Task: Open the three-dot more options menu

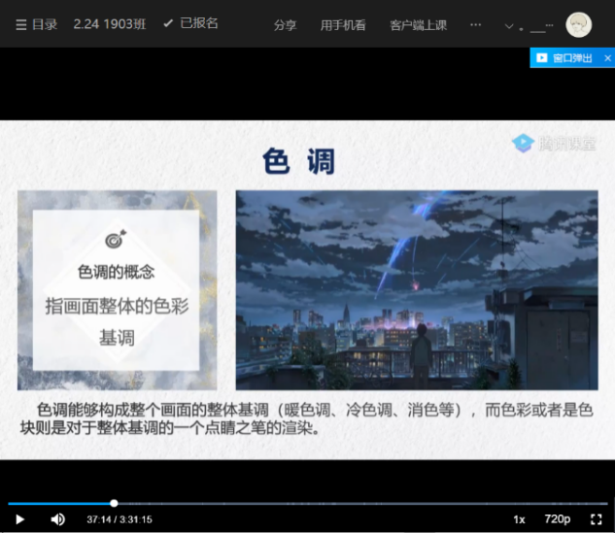Action: pos(475,23)
